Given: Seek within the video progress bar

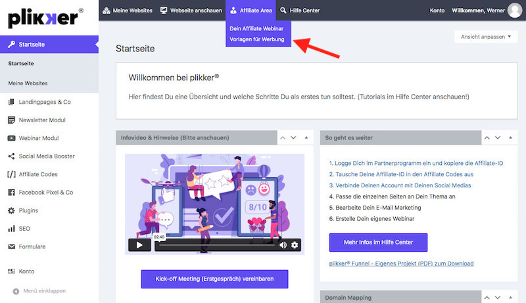Looking at the screenshot, I should 217,245.
